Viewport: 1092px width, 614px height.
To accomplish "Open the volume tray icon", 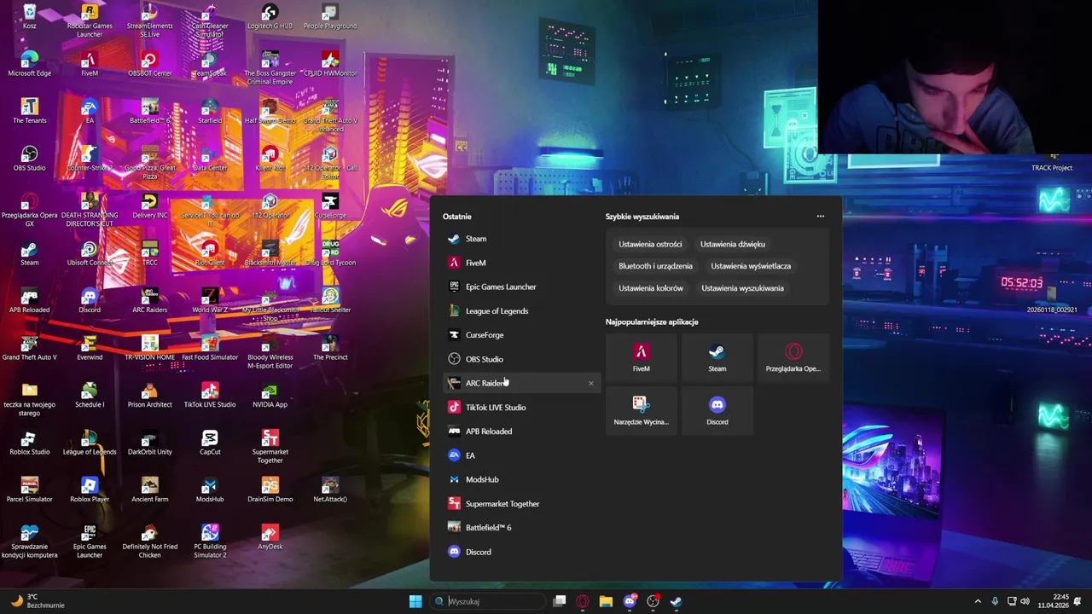I will [x=1025, y=601].
